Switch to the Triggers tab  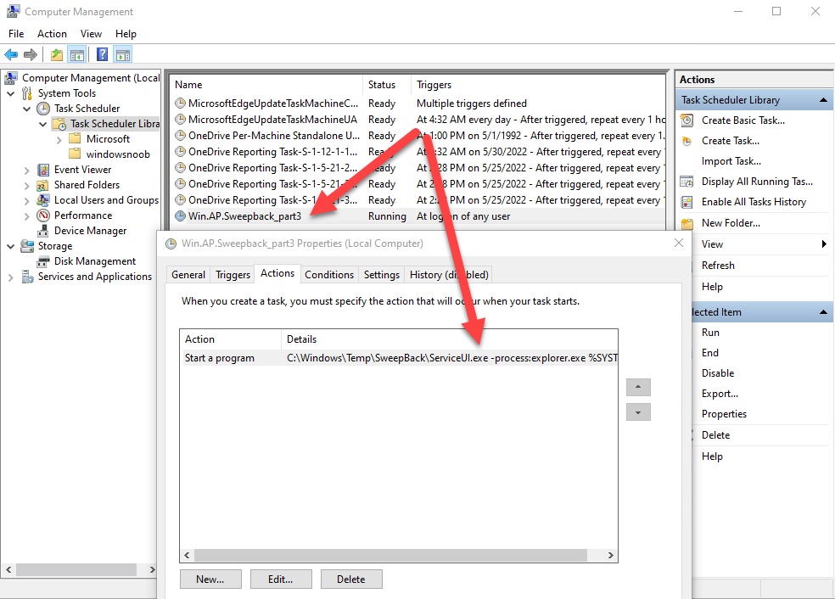(233, 275)
